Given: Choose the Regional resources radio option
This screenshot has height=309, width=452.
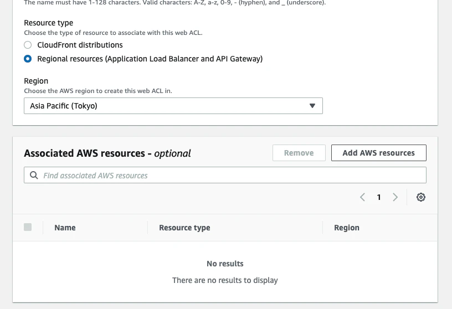Looking at the screenshot, I should point(28,59).
